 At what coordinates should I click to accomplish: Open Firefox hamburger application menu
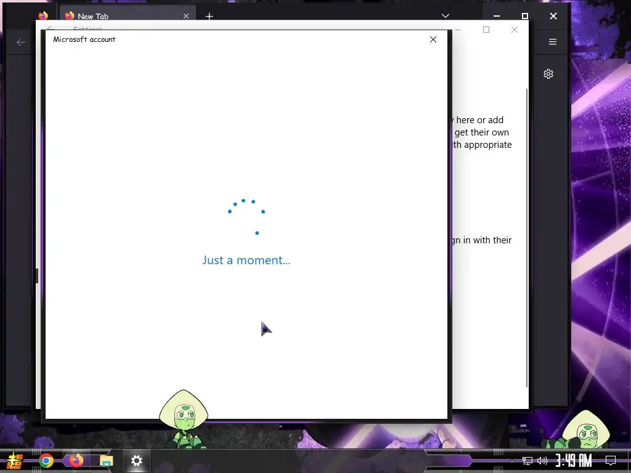553,42
